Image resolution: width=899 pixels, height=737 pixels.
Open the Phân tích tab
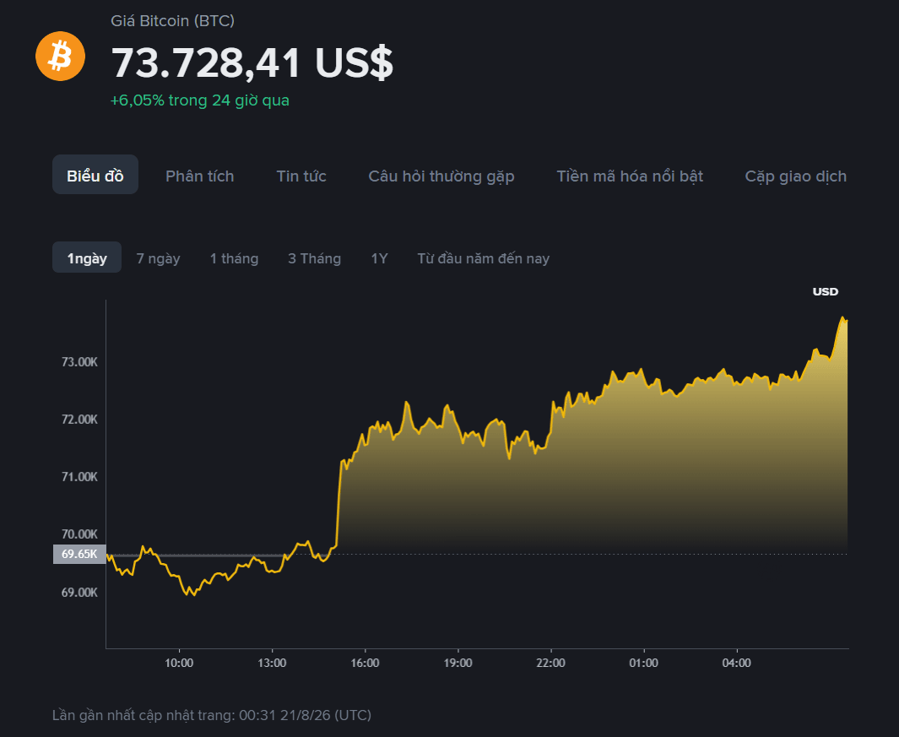(x=199, y=176)
